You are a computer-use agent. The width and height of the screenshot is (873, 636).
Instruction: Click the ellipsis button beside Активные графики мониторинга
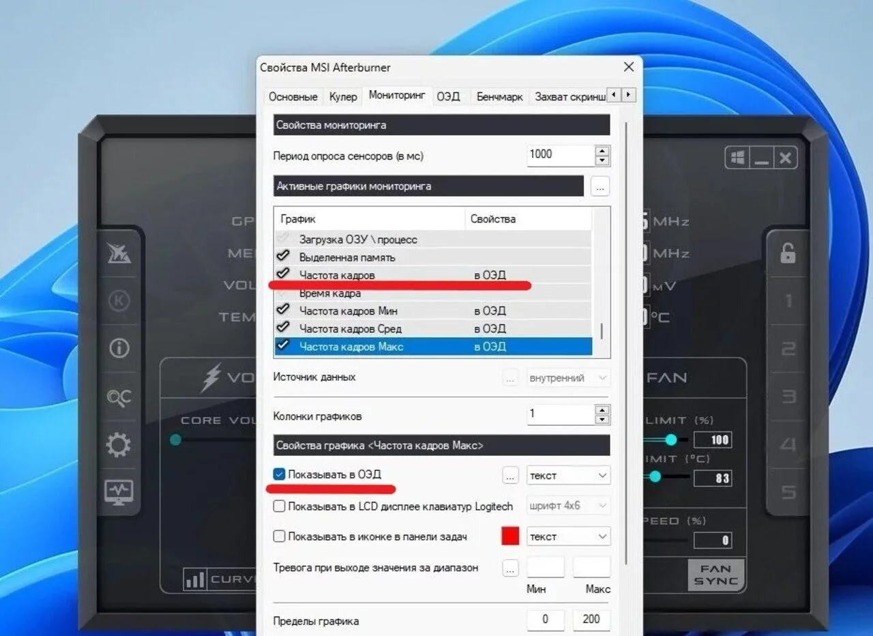pos(600,186)
